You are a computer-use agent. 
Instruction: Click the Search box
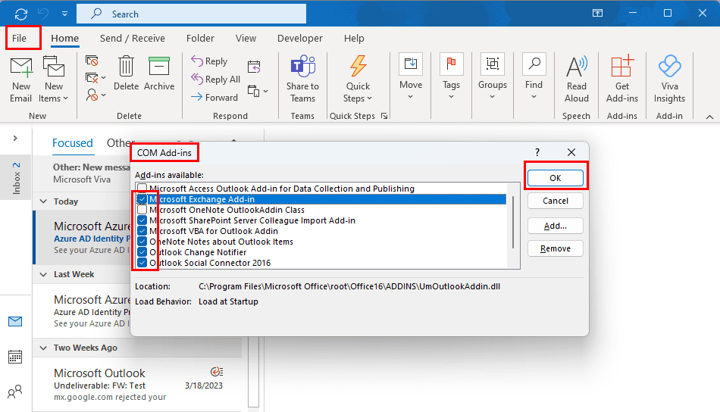(192, 14)
